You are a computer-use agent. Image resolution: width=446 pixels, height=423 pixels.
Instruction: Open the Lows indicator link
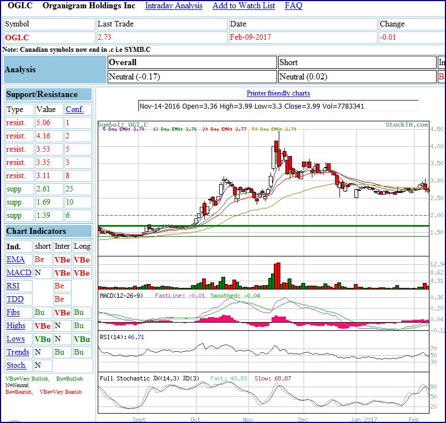(15, 339)
